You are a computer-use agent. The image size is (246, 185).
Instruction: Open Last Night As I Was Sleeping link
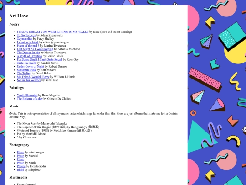point(35,49)
